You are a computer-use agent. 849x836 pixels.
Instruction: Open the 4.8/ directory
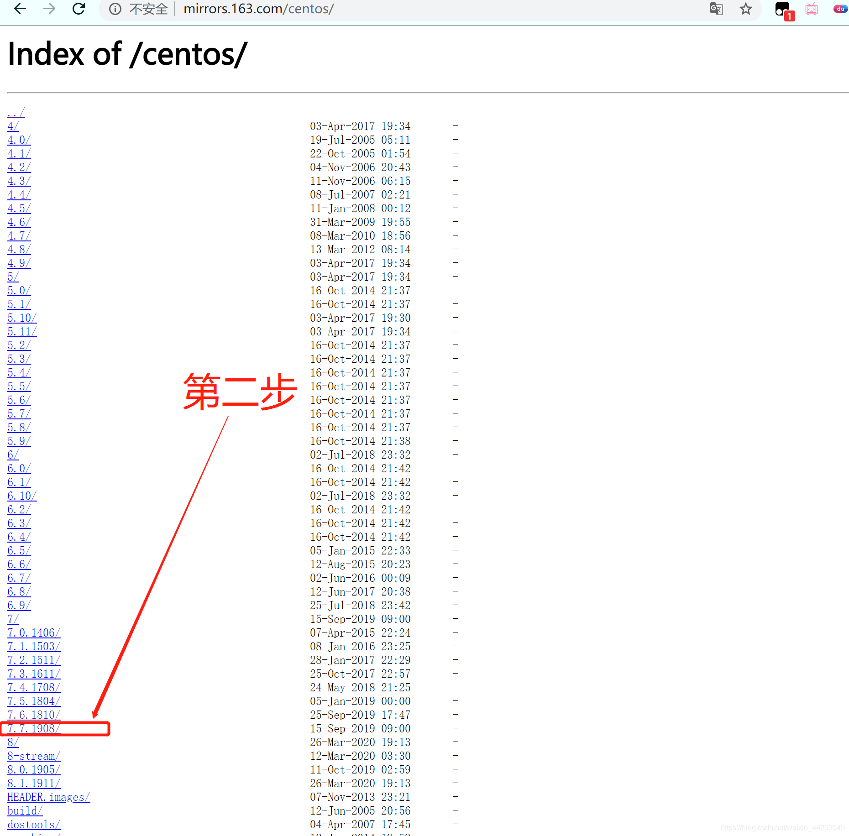click(19, 249)
